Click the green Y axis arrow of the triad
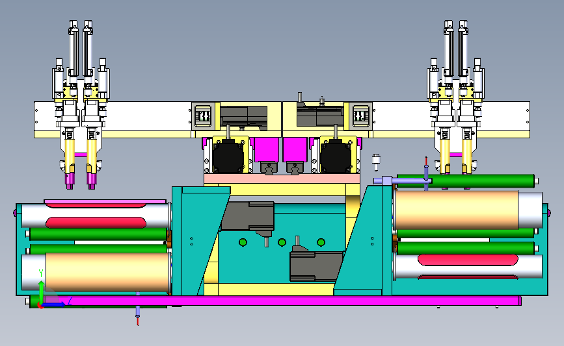This screenshot has height=346, width=564. (42, 293)
